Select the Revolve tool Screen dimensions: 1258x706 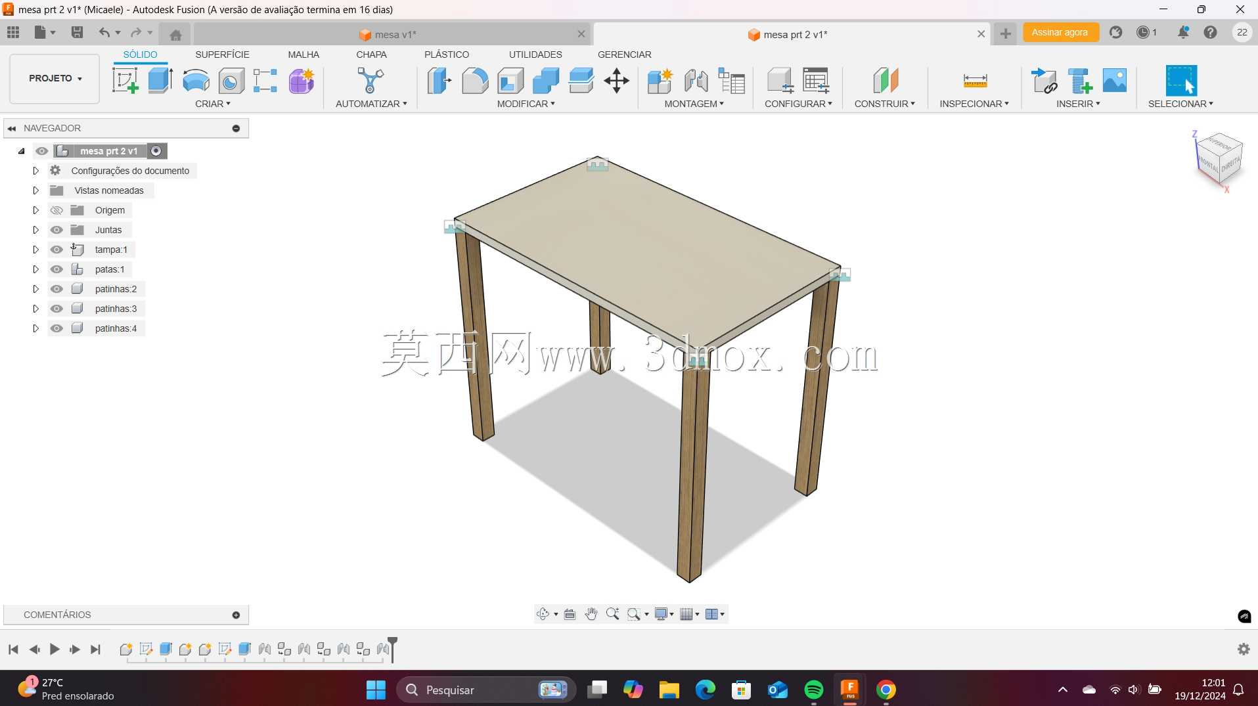(196, 81)
